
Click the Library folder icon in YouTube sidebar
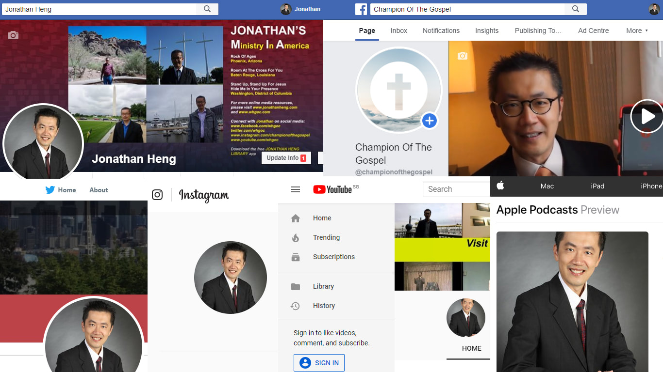pos(296,287)
